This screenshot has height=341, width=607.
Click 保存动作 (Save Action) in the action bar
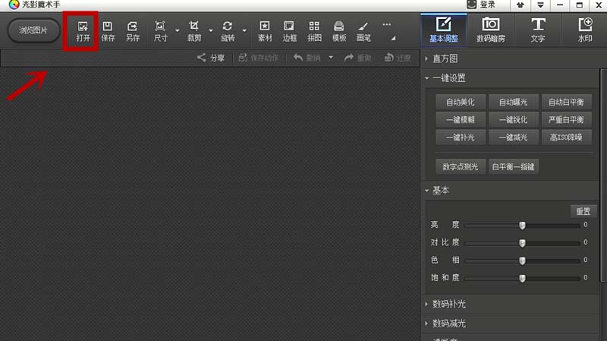coord(258,58)
